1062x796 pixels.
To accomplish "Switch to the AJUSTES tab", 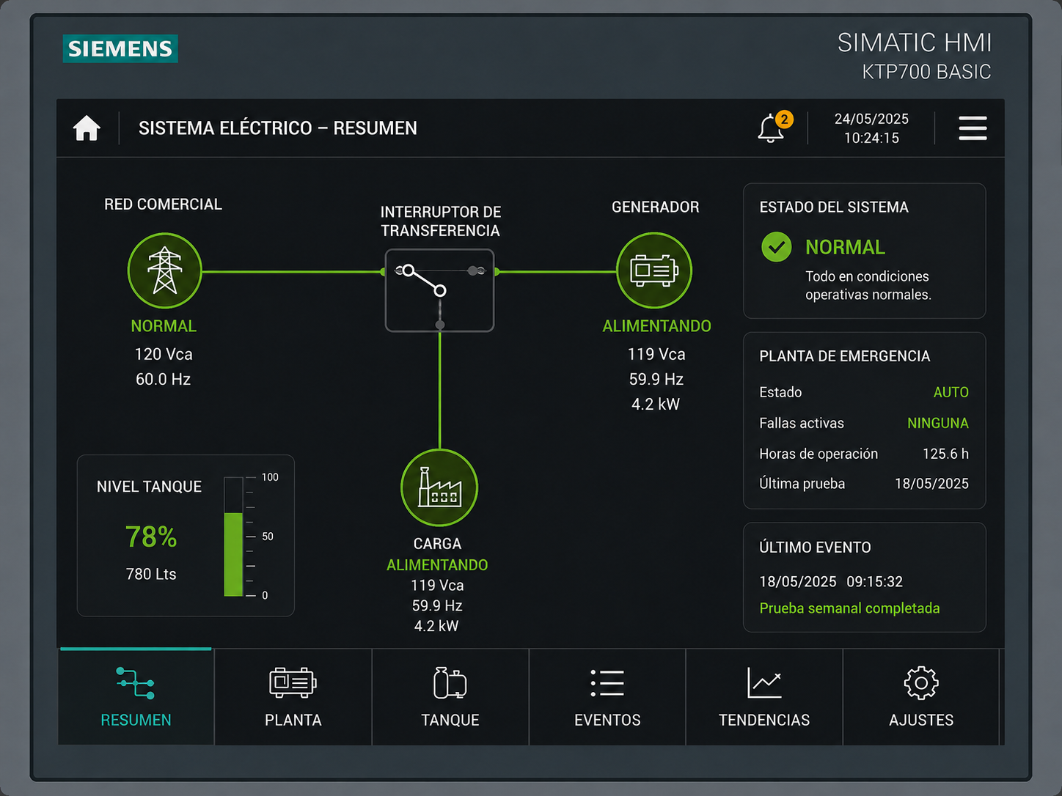I will [x=921, y=697].
